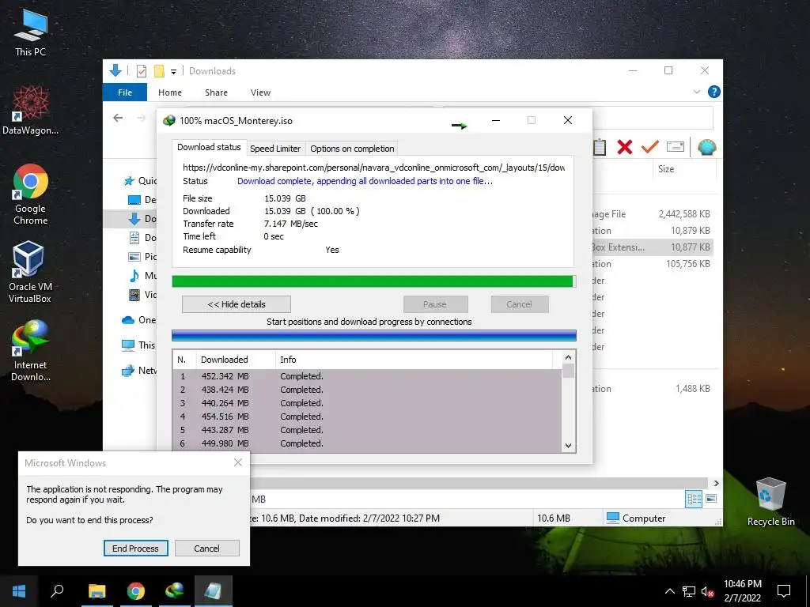
Task: Open Internet Download Manager desktop shortcut
Action: [30, 351]
